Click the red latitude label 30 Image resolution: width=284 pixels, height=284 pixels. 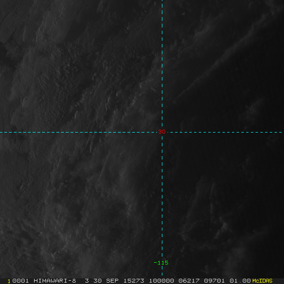162,132
